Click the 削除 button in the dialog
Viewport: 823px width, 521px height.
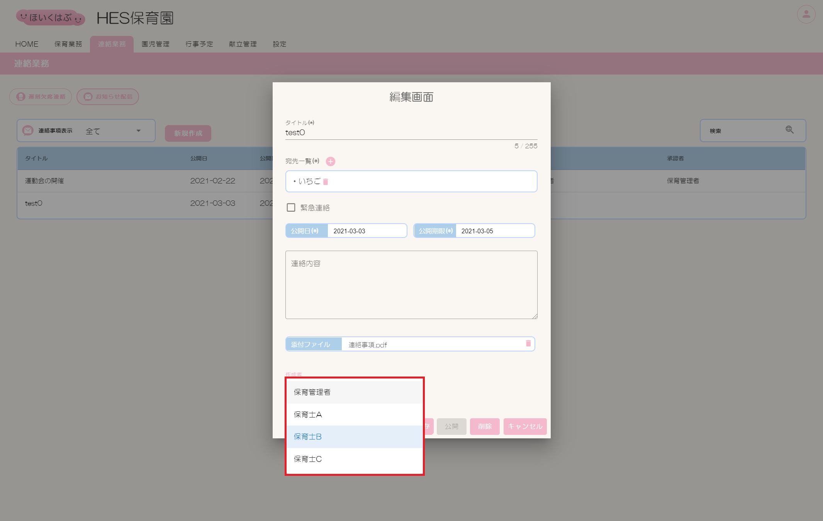click(485, 426)
